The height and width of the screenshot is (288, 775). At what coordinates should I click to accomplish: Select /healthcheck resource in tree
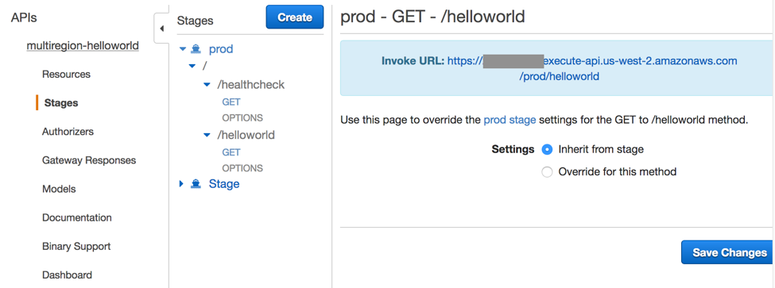[251, 85]
